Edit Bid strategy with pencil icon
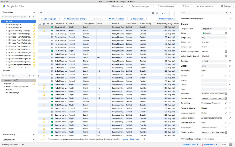 tap(226, 103)
